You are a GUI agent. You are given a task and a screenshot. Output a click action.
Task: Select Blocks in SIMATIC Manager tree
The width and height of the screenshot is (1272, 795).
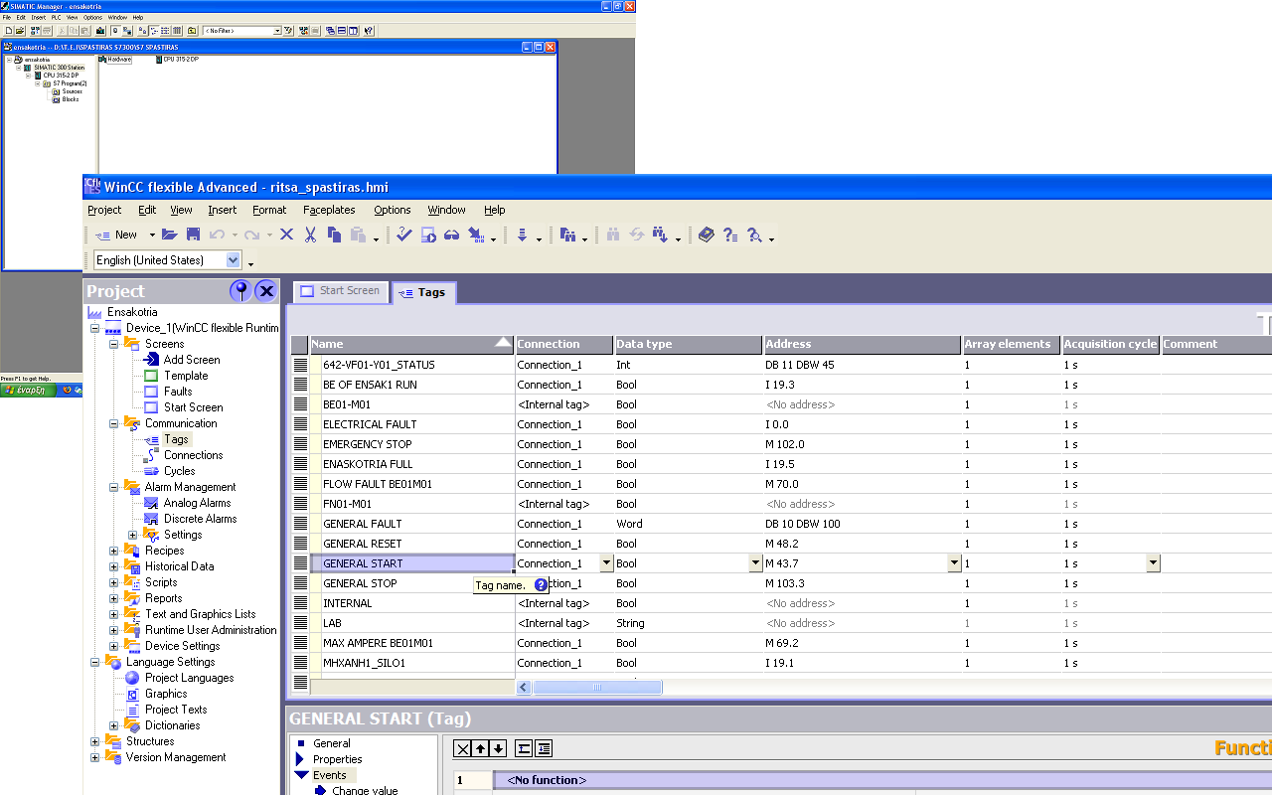[x=70, y=99]
